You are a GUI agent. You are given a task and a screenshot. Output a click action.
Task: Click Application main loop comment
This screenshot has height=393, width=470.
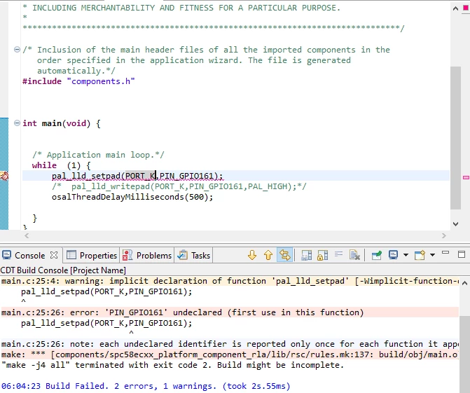(98, 155)
